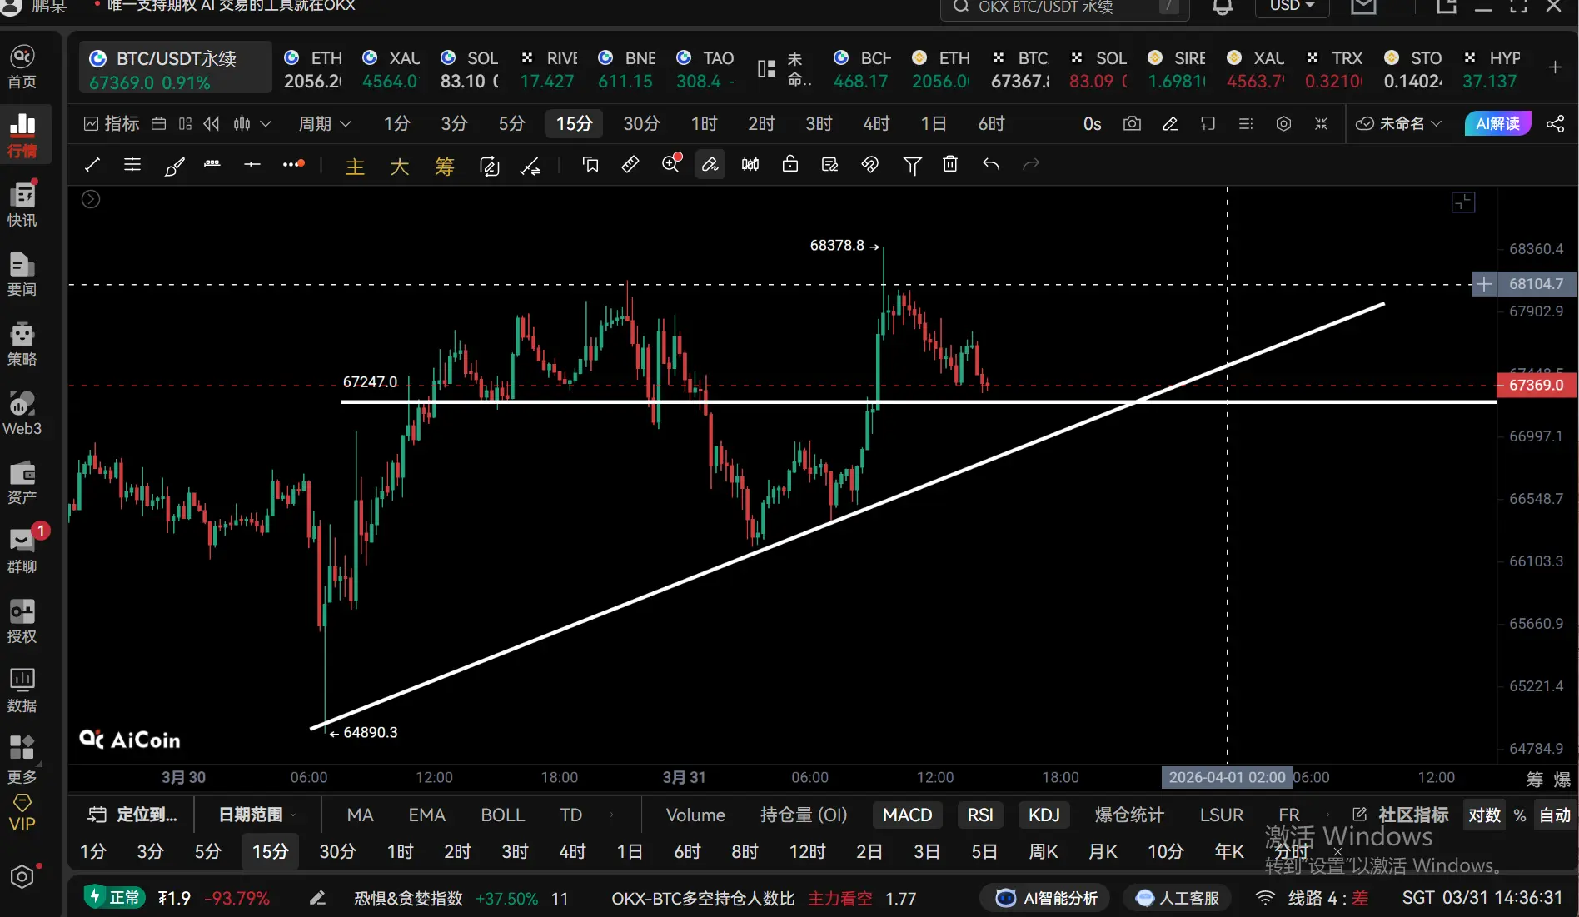Click the AI解读 button

click(1497, 124)
